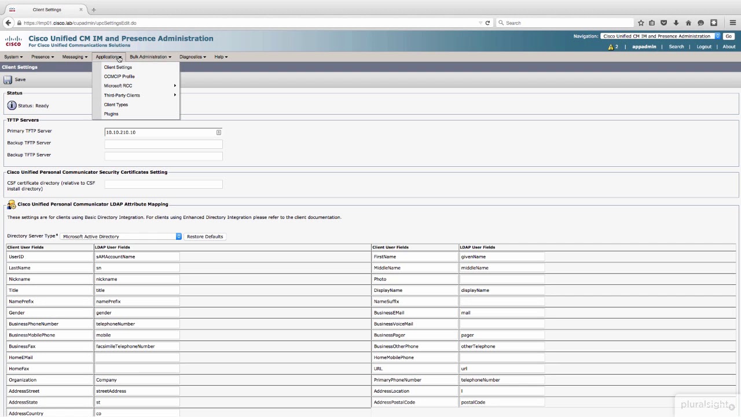Click the Go button

tap(728, 36)
